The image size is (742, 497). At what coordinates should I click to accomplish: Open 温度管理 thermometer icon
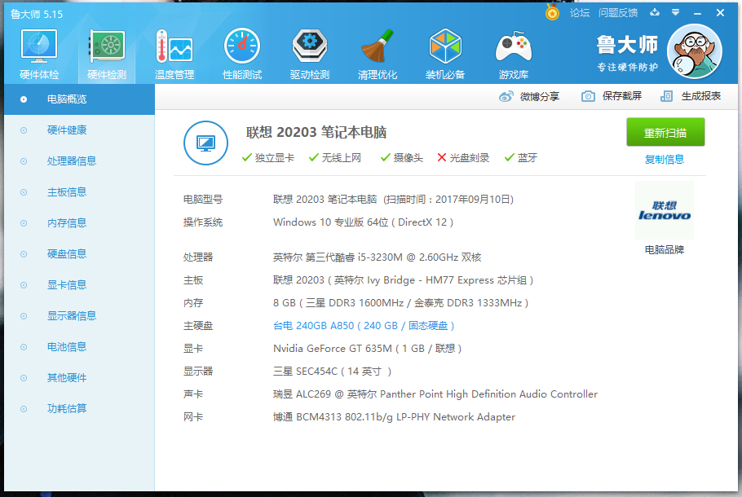174,54
